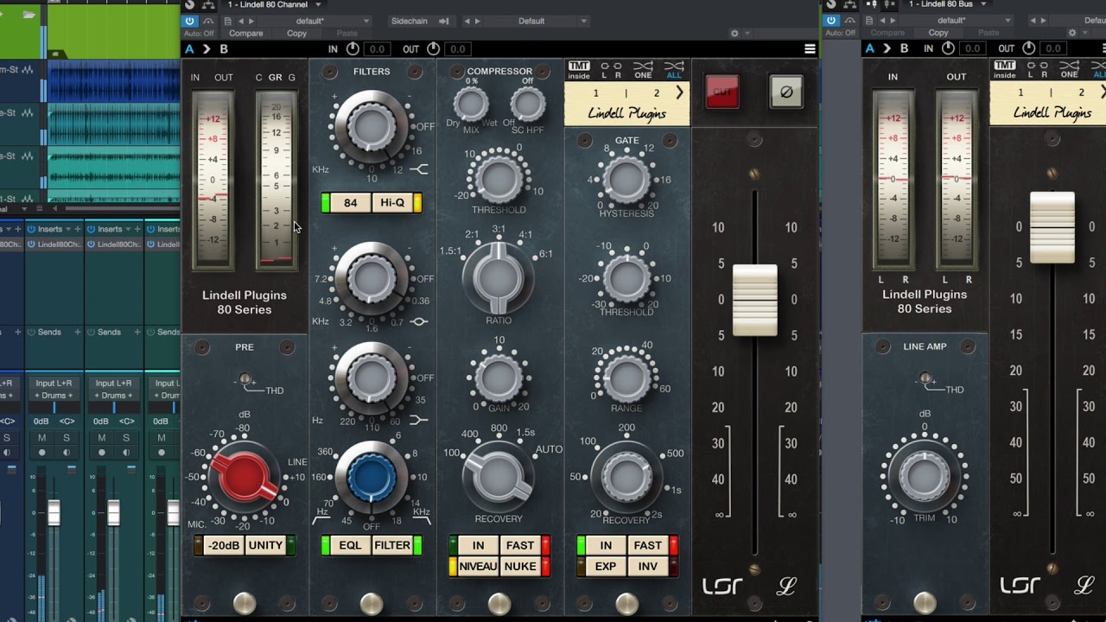
Task: Click the compressor SC HPF knob
Action: (527, 105)
